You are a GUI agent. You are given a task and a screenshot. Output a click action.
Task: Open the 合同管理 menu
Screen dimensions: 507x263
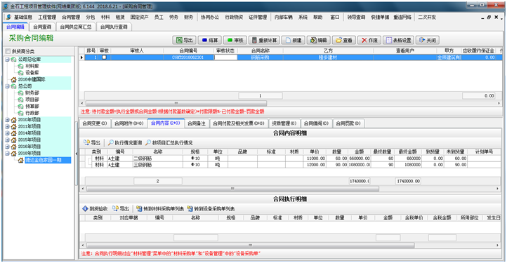tap(71, 17)
